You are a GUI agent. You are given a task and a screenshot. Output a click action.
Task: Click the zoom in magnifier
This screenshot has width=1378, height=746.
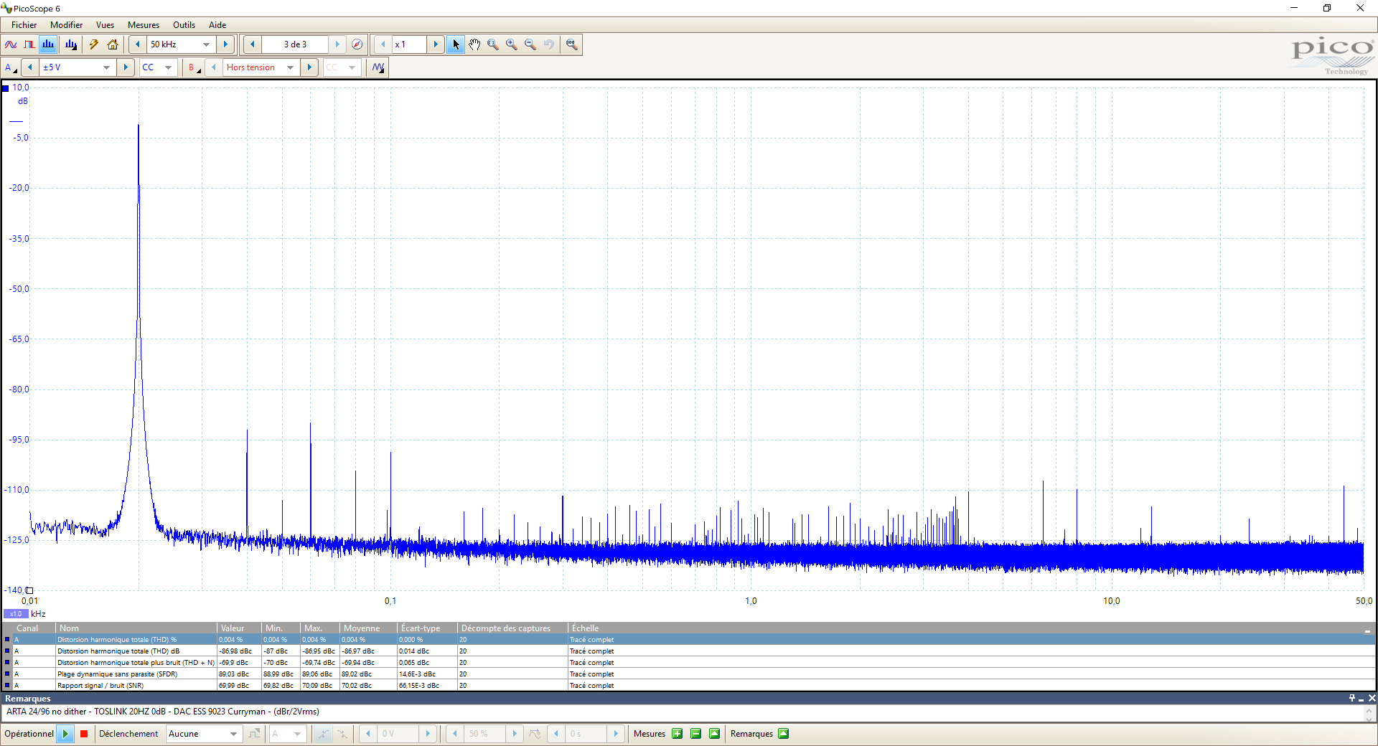pos(512,44)
